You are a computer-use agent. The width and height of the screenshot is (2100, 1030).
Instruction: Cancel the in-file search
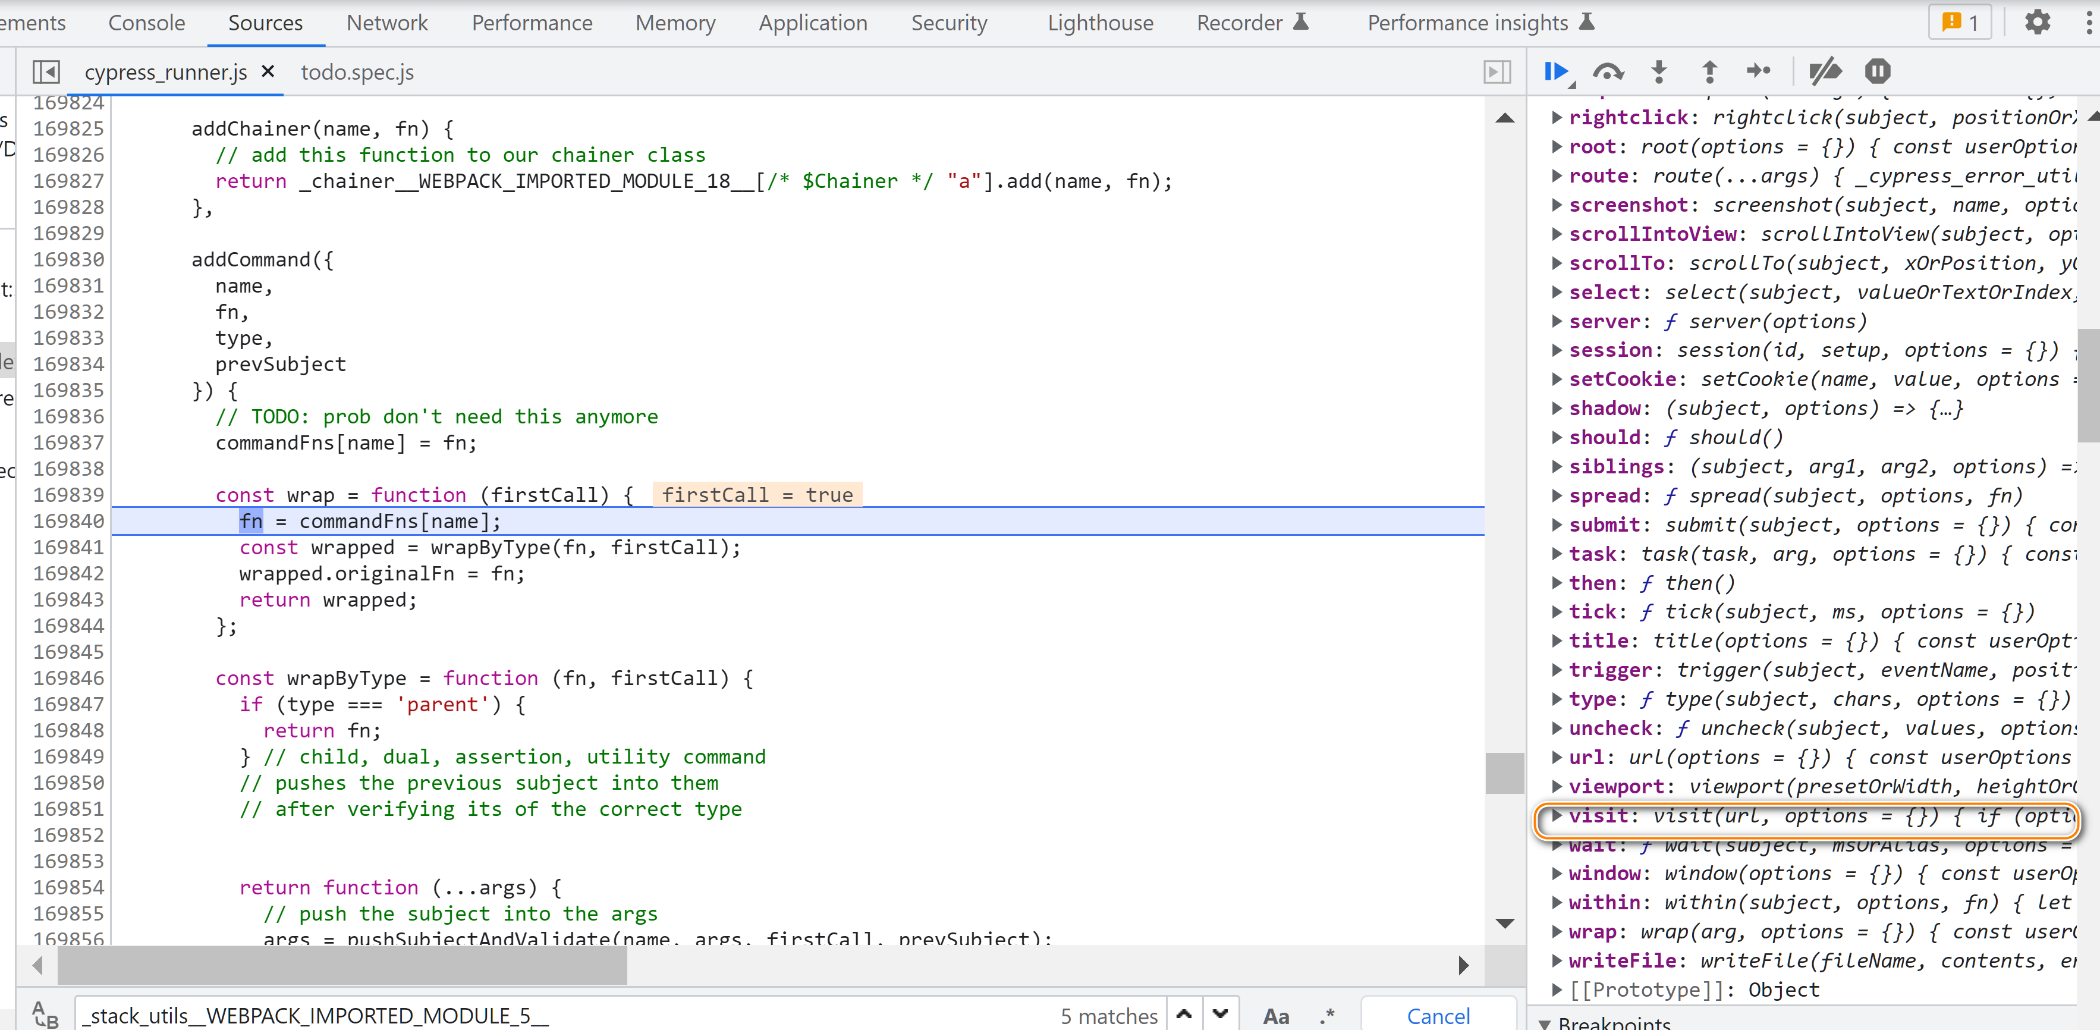click(x=1438, y=1016)
